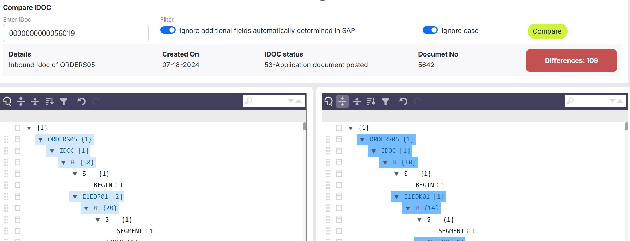Collapse all fields in right tree panel
Screen dimensions: 630x241
coord(357,101)
